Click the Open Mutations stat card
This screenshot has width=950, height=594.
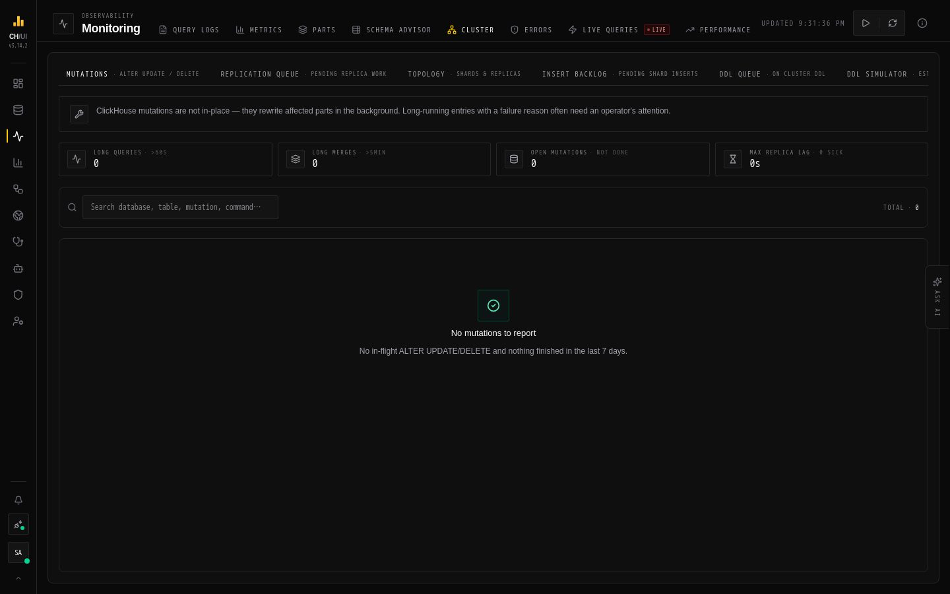[x=603, y=159]
